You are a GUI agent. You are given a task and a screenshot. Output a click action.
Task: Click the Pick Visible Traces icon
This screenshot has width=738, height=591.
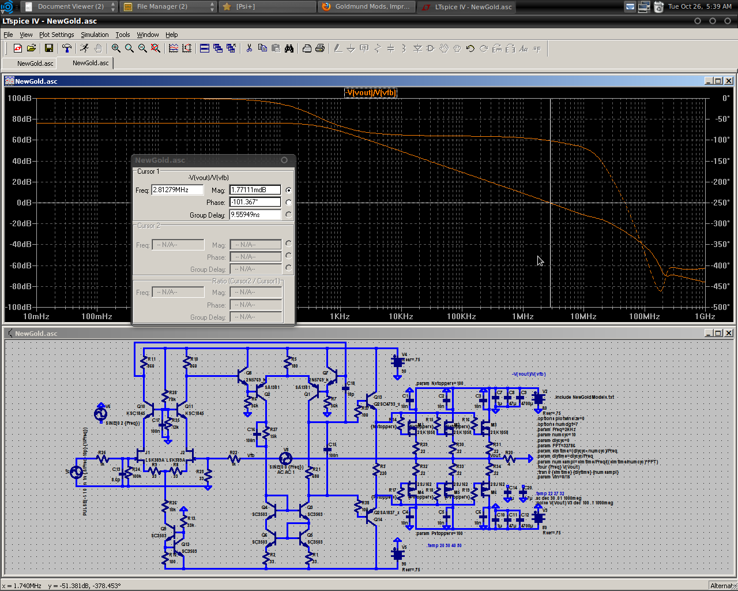[x=174, y=48]
